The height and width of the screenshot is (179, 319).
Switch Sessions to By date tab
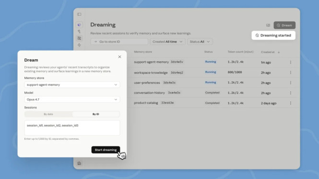(48, 114)
